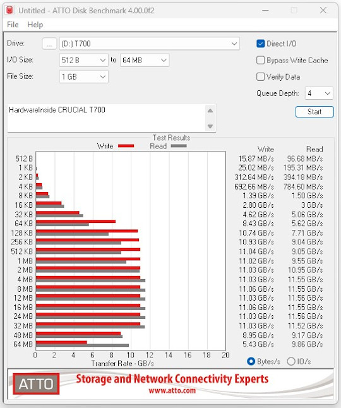Click the 10.95 GB/s read result
The width and height of the screenshot is (341, 408).
pyautogui.click(x=306, y=270)
